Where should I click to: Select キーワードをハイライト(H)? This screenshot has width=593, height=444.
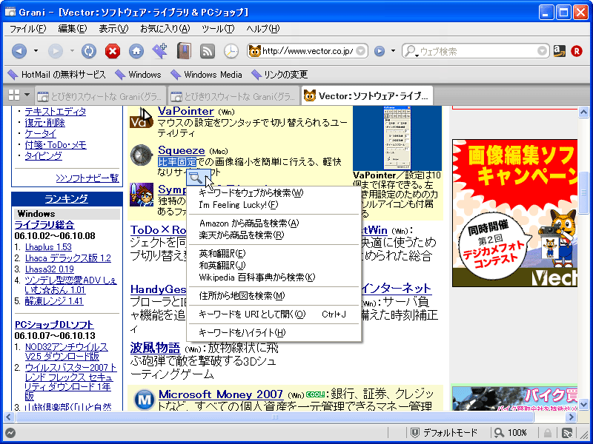[274, 332]
